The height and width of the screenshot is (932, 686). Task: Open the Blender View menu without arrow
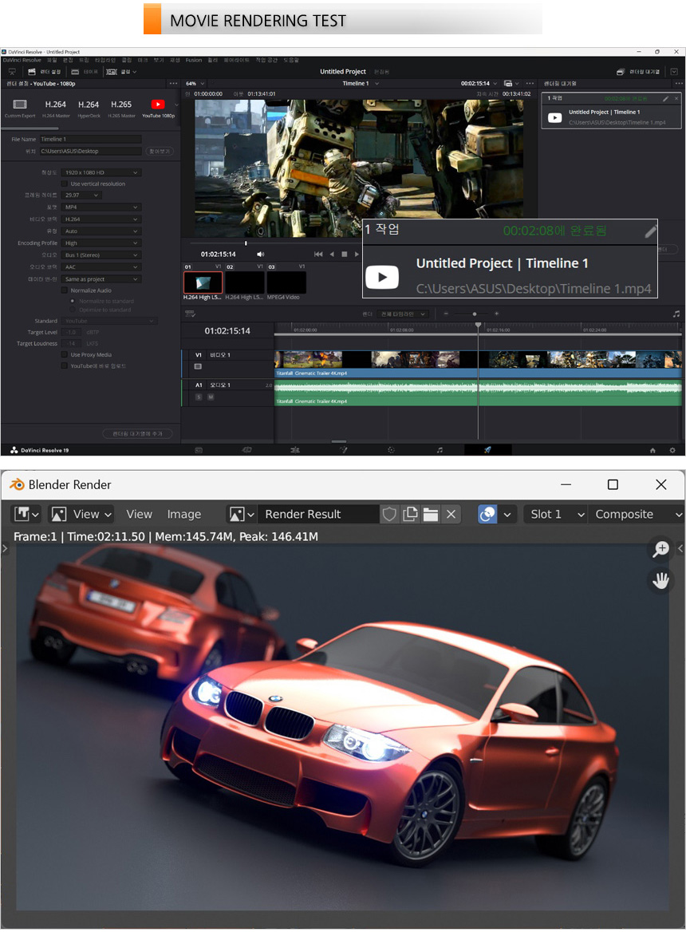point(139,514)
